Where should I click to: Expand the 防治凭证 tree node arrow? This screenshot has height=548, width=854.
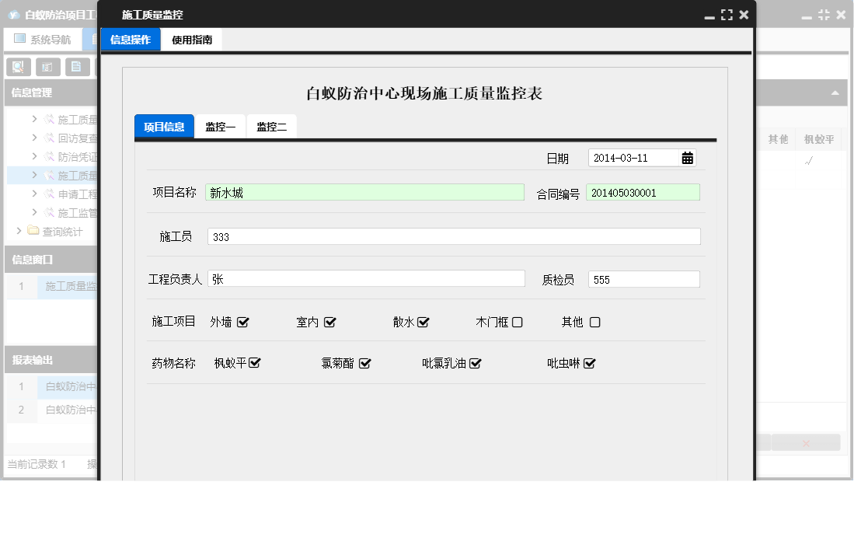pyautogui.click(x=35, y=157)
